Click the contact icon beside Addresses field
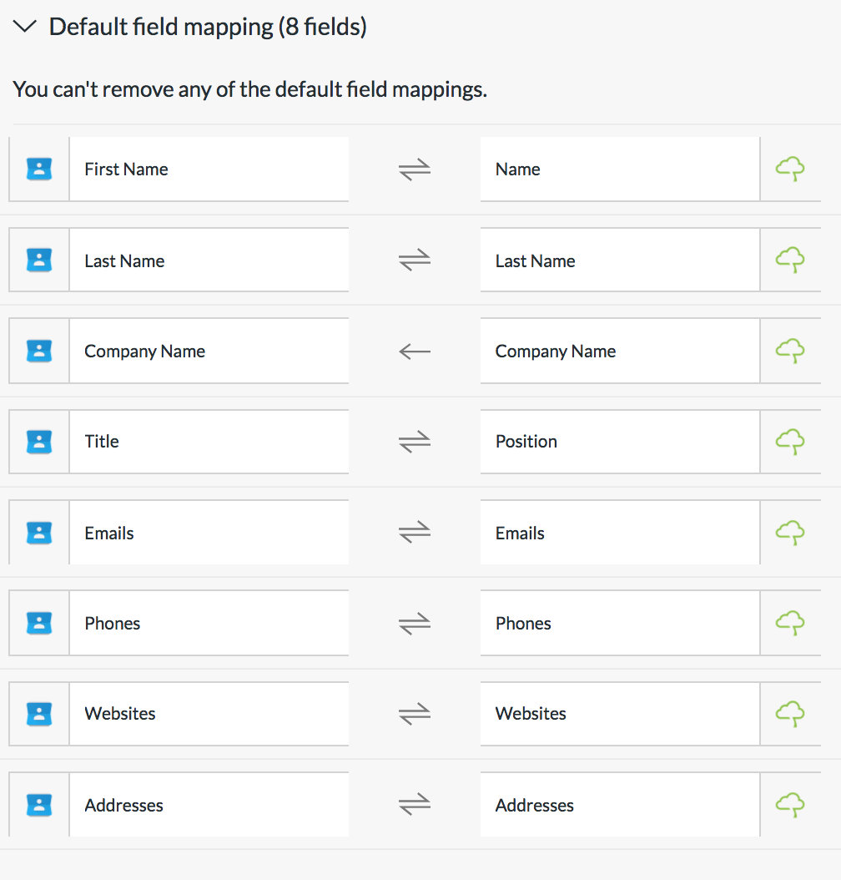Screen dimensions: 841x880 [x=39, y=805]
